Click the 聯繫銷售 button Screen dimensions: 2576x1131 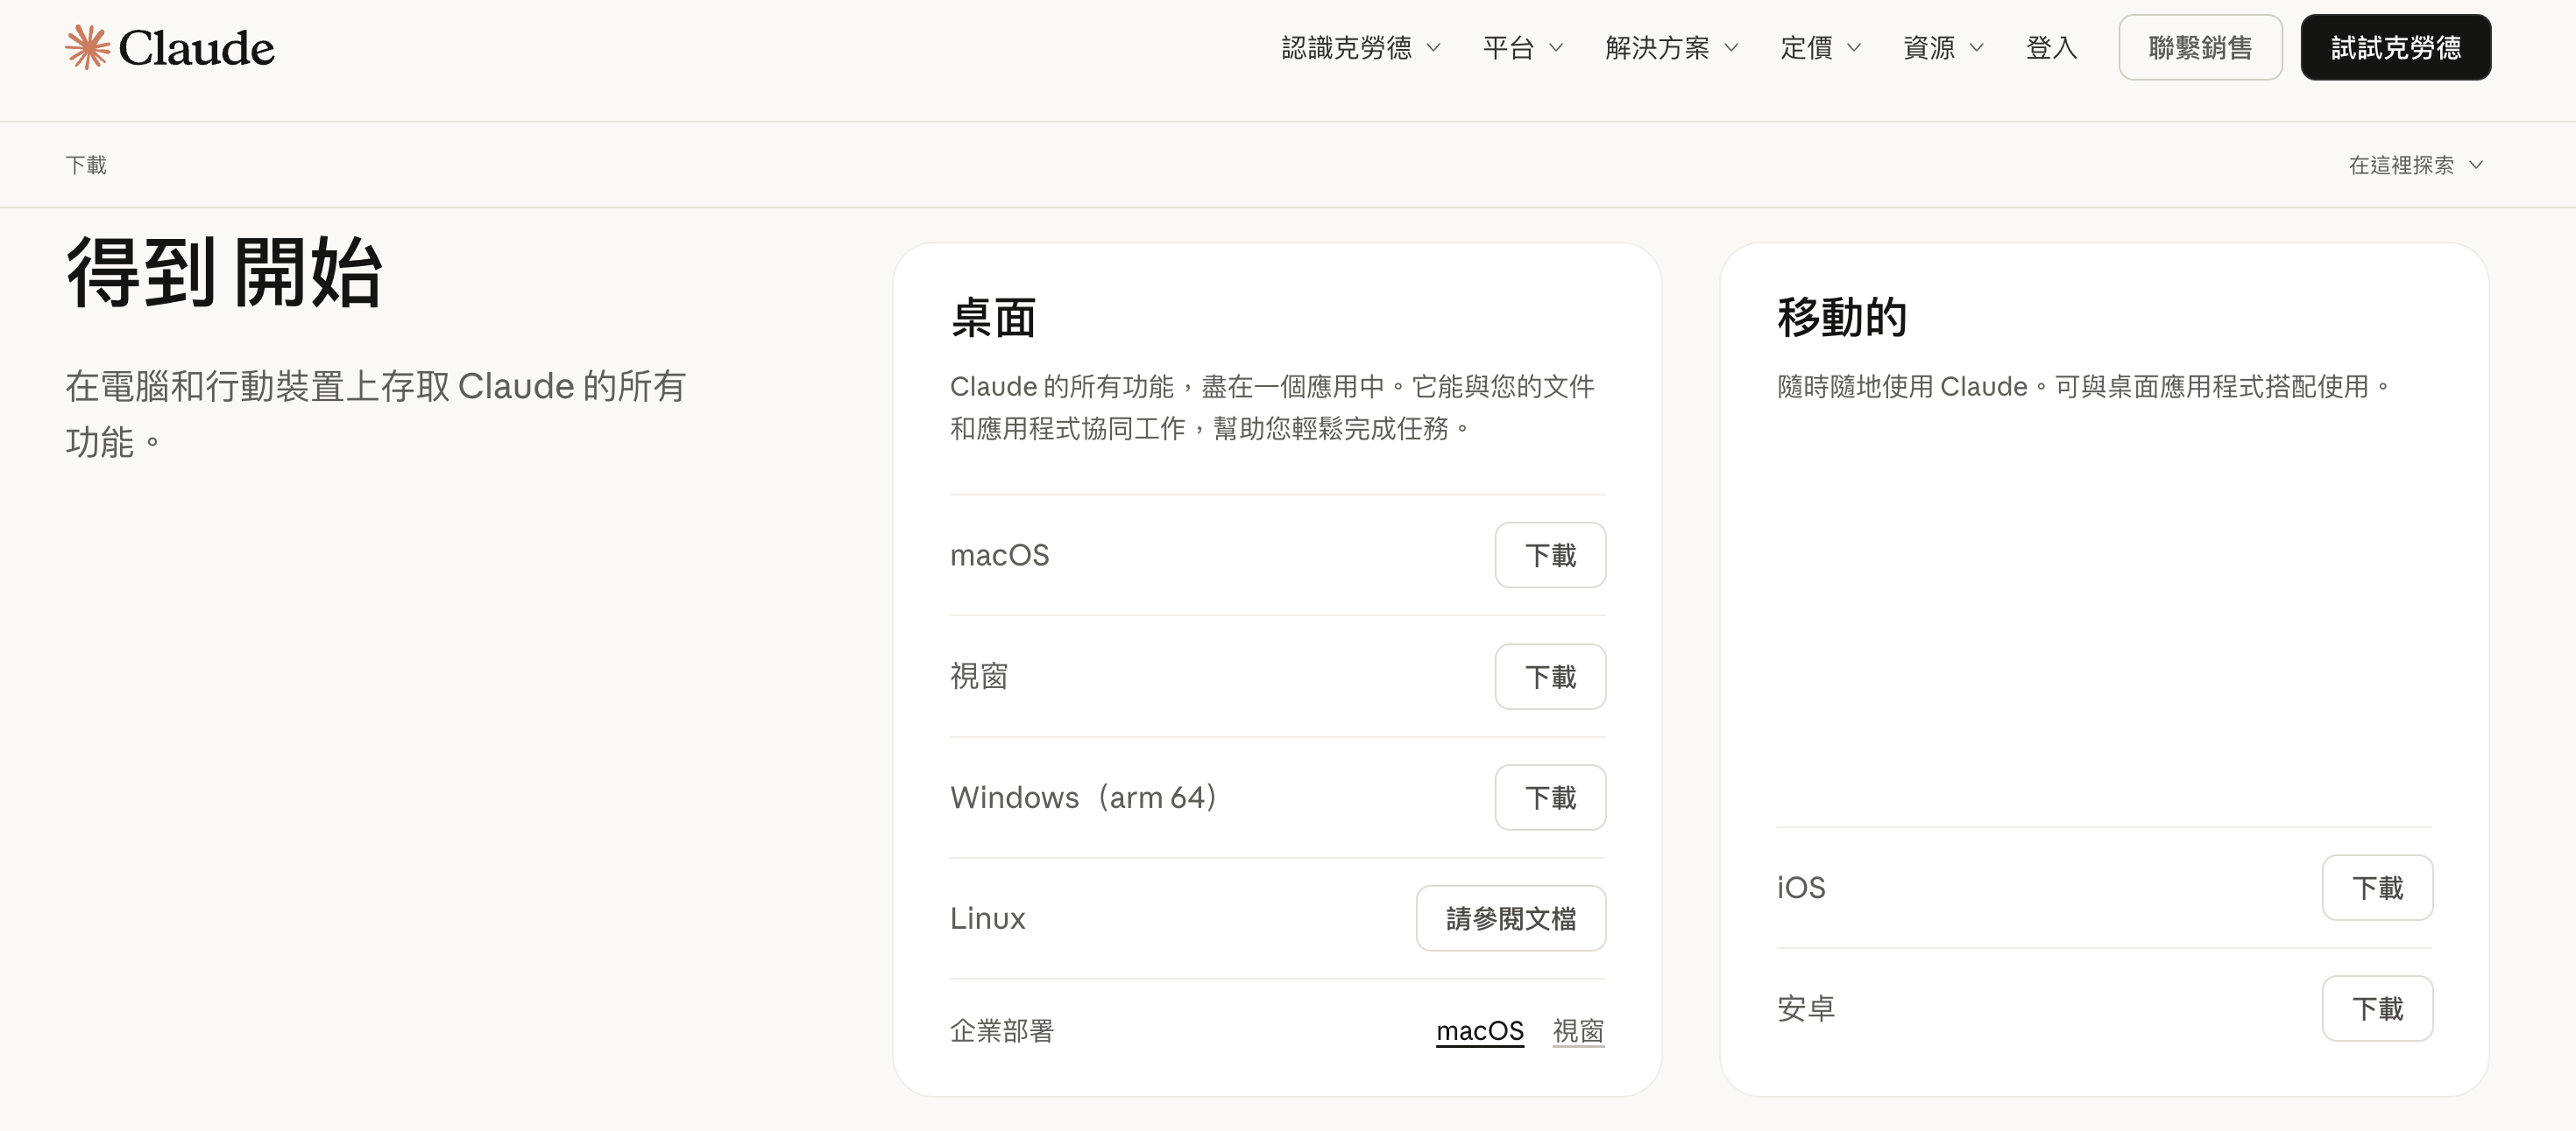[2200, 47]
